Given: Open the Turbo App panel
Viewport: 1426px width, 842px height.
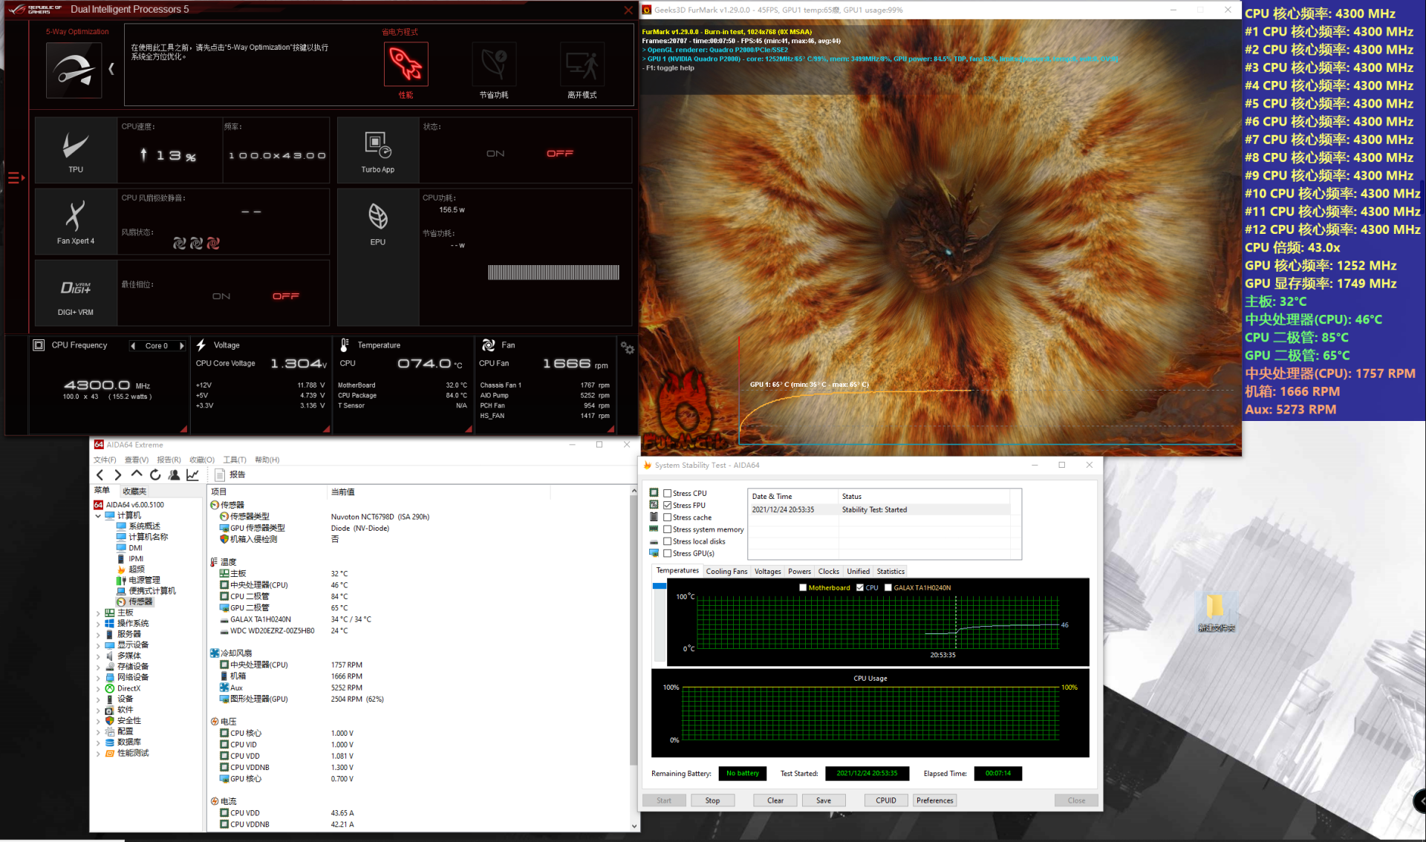Looking at the screenshot, I should (378, 151).
